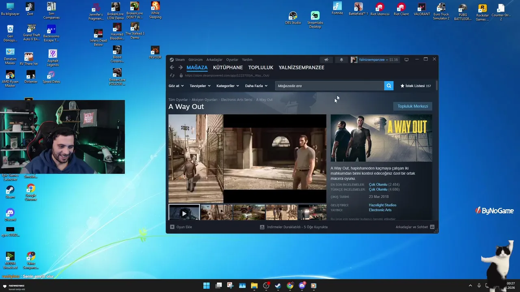Click the store page URL address
Screen dimensions: 520x292
coord(227,75)
